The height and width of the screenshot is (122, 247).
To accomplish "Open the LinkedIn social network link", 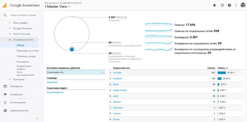I will (117, 113).
